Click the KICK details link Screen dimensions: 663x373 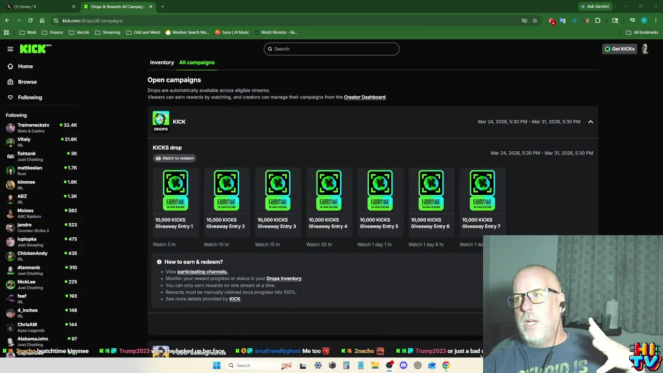point(235,298)
